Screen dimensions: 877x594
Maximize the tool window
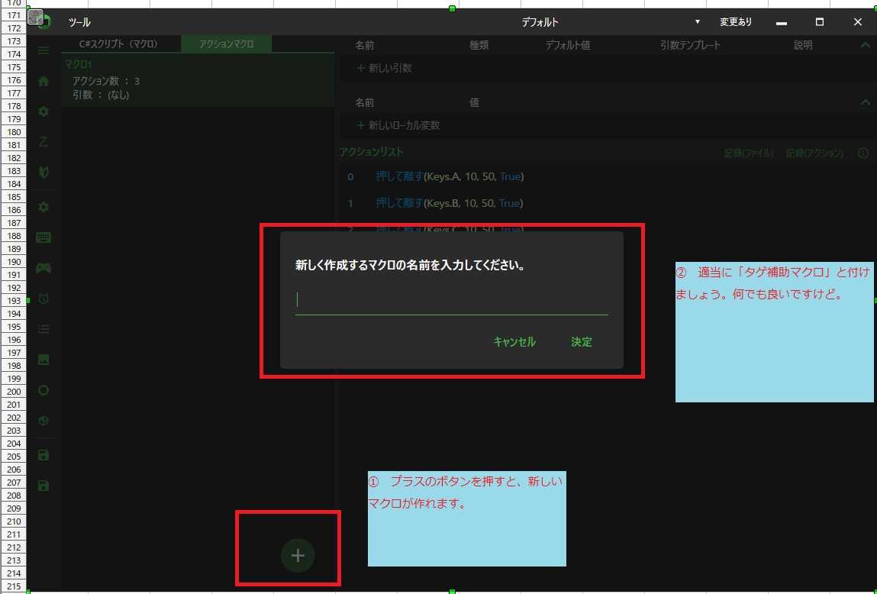pos(820,22)
